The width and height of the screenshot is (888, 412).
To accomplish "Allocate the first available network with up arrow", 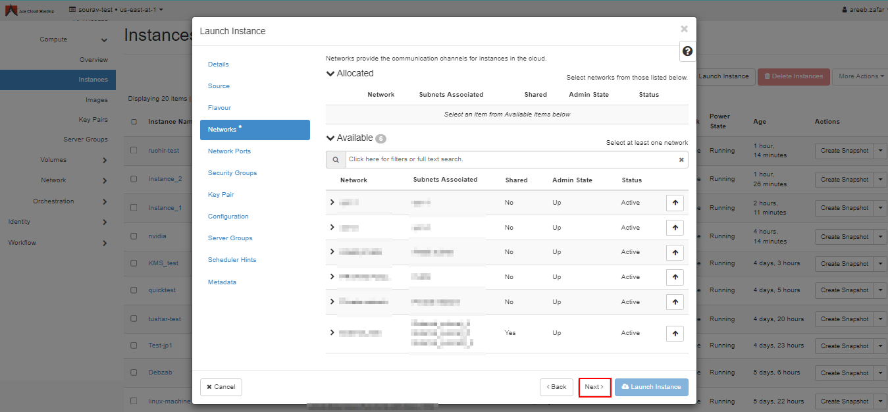I will [675, 203].
